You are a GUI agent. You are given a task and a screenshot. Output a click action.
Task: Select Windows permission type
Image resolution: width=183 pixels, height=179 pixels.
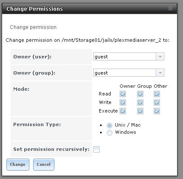pyautogui.click(x=109, y=133)
